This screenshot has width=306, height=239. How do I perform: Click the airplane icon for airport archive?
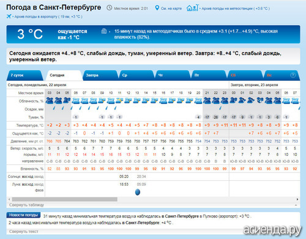(9, 16)
